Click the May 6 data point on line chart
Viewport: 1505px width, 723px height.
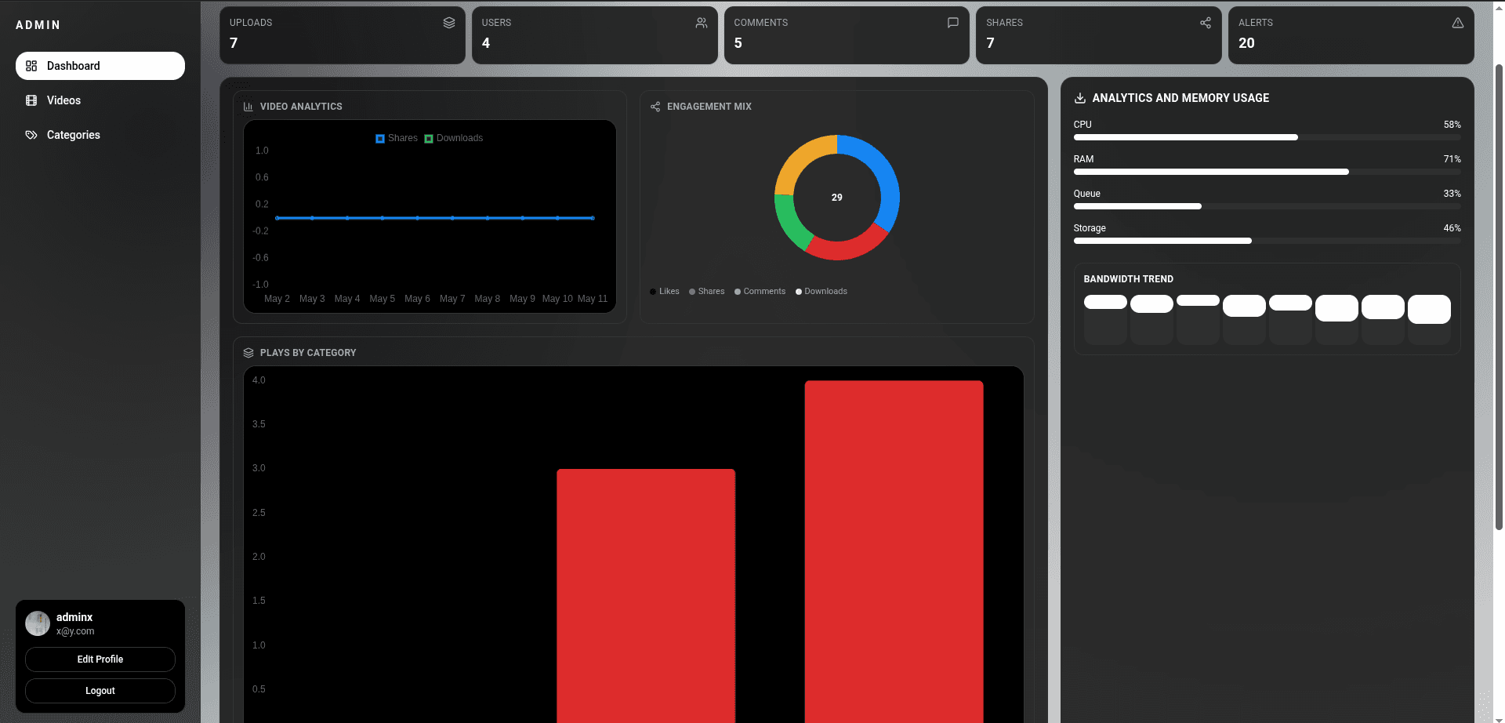point(417,218)
